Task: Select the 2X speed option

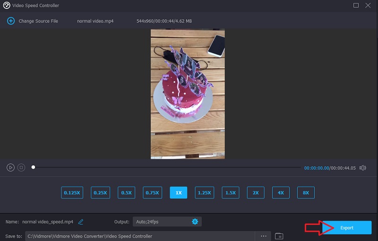Action: click(x=256, y=193)
